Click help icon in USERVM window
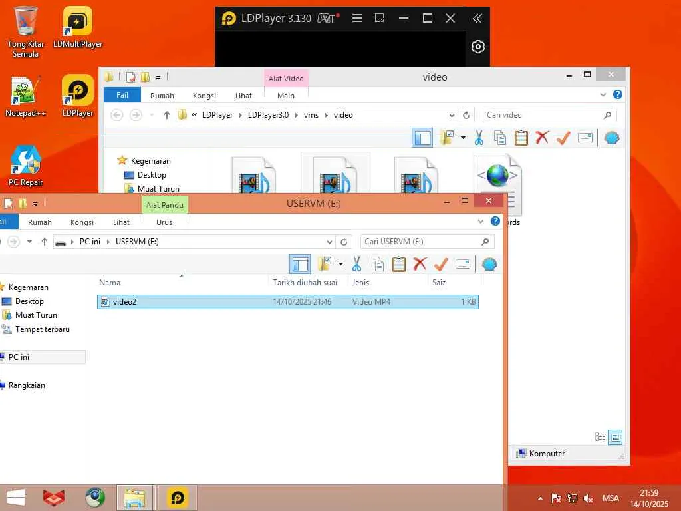The height and width of the screenshot is (511, 681). [495, 221]
